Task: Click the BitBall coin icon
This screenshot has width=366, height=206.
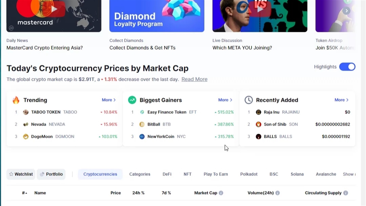Action: coord(142,124)
